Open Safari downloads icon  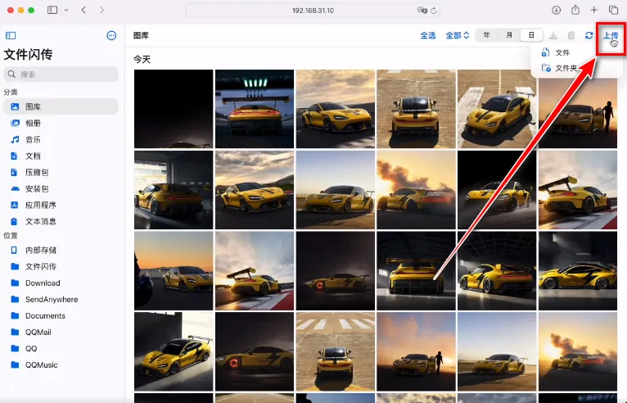[557, 10]
